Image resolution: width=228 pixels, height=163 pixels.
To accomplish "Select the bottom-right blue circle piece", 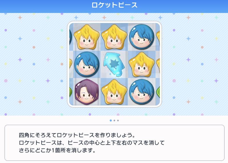I will (142, 92).
